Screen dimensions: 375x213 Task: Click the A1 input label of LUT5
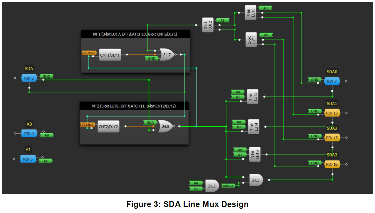[240, 155]
